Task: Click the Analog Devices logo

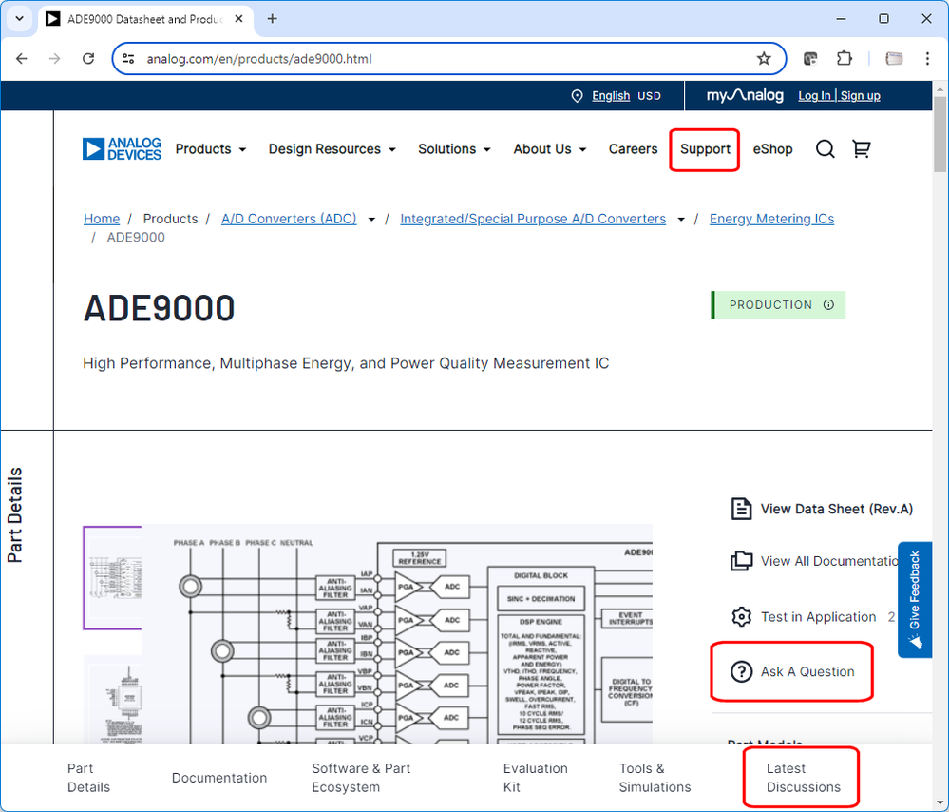Action: (x=122, y=149)
